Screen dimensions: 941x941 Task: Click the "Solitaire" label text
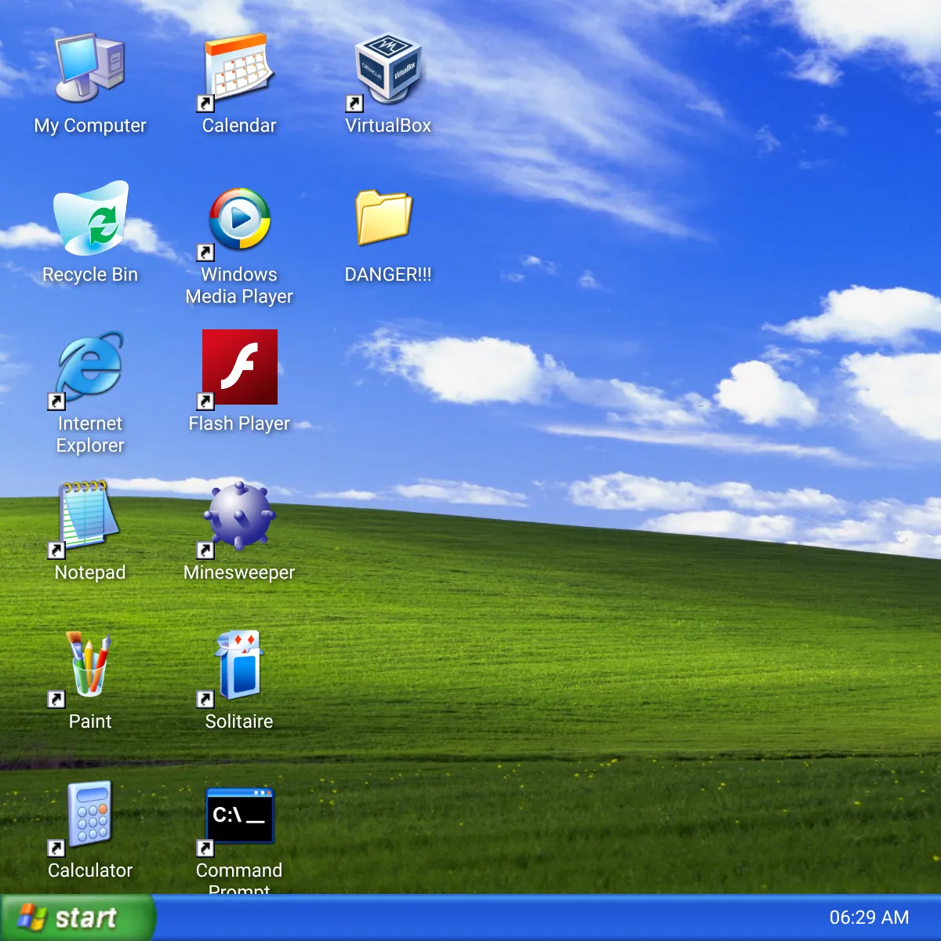coord(239,721)
